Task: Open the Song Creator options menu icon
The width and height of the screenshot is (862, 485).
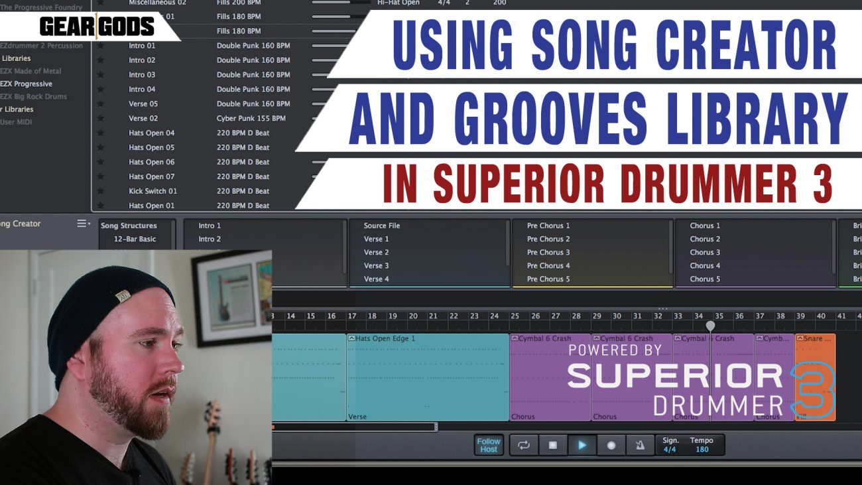Action: point(84,224)
